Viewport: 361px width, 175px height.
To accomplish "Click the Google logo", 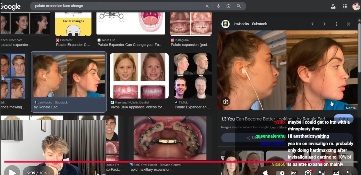I will (x=10, y=6).
